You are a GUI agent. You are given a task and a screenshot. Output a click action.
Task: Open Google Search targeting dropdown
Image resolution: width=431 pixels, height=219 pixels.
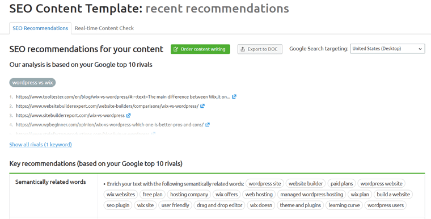point(387,49)
